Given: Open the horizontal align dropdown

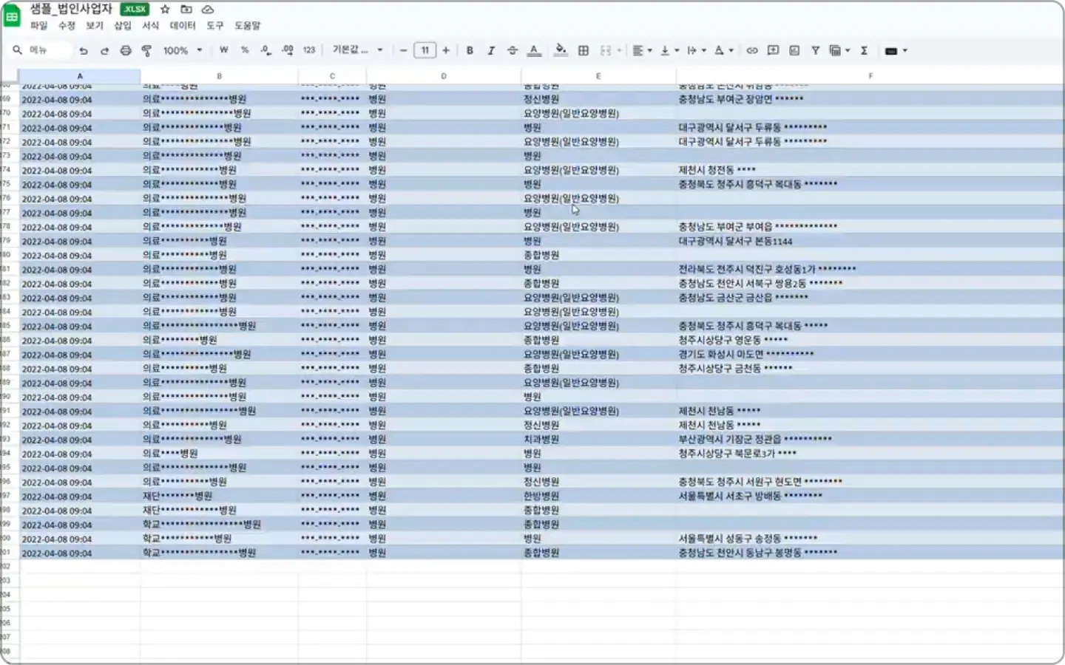Looking at the screenshot, I should pyautogui.click(x=642, y=50).
